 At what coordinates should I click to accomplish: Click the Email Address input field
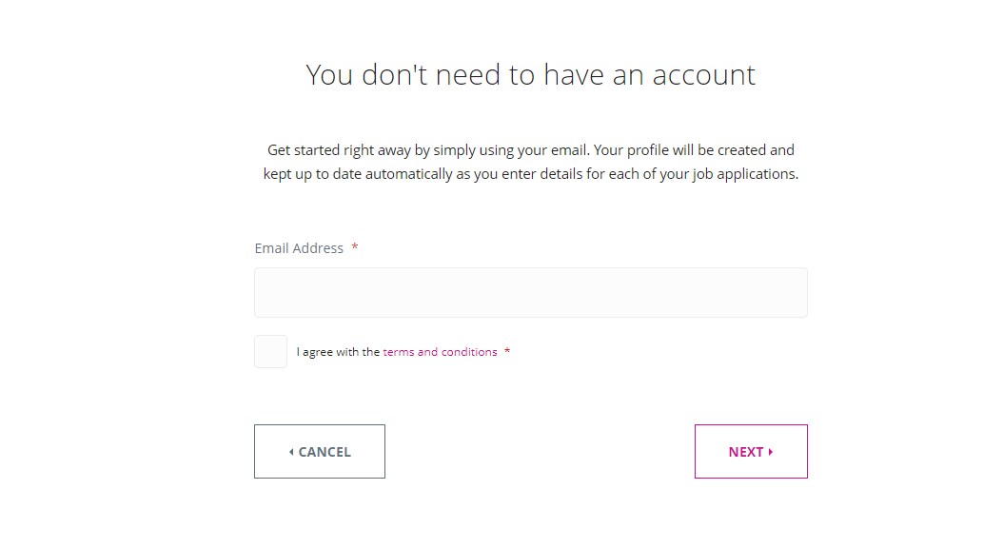[530, 292]
